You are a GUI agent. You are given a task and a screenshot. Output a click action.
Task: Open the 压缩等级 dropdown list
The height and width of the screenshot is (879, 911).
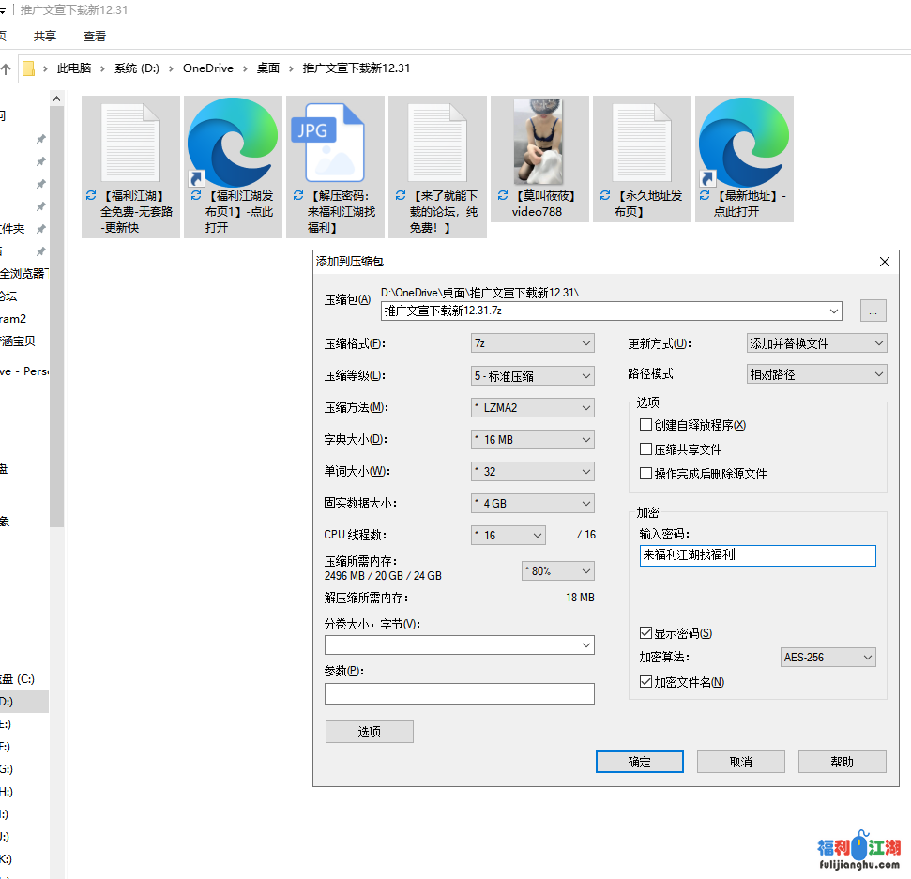click(532, 375)
